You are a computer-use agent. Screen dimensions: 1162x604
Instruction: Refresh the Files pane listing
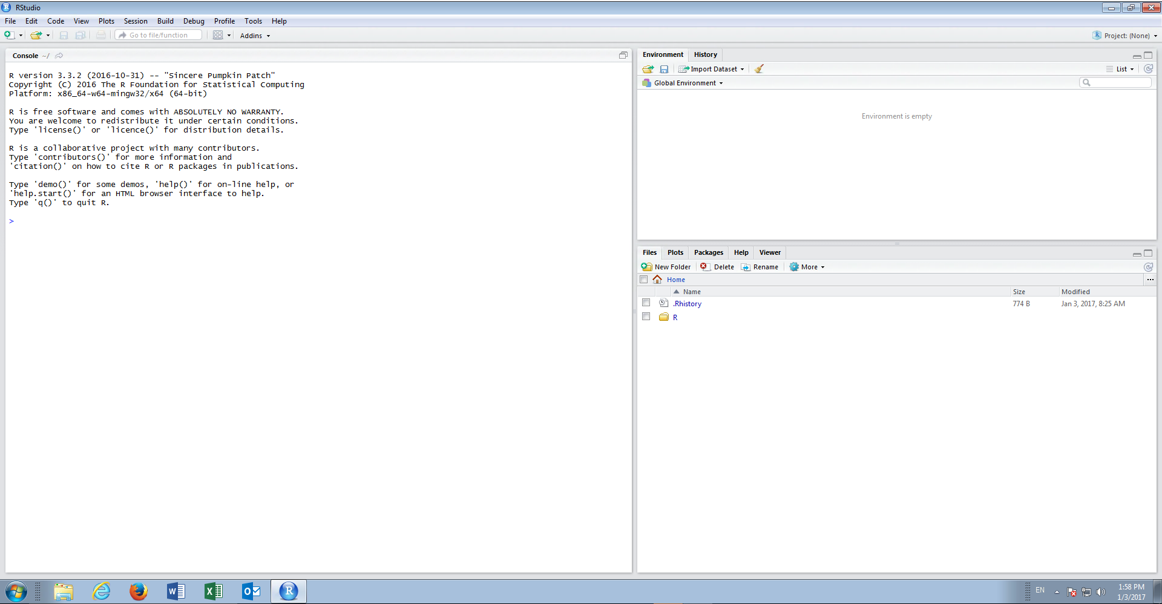[1148, 267]
